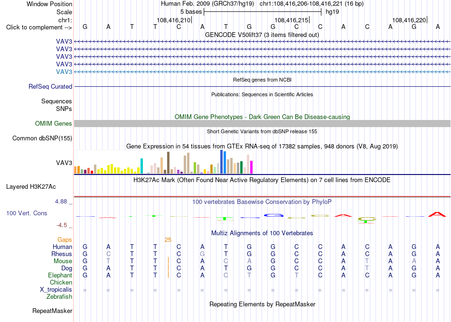The height and width of the screenshot is (322, 451).
Task: Click the Mouse species label
Action: tap(63, 261)
